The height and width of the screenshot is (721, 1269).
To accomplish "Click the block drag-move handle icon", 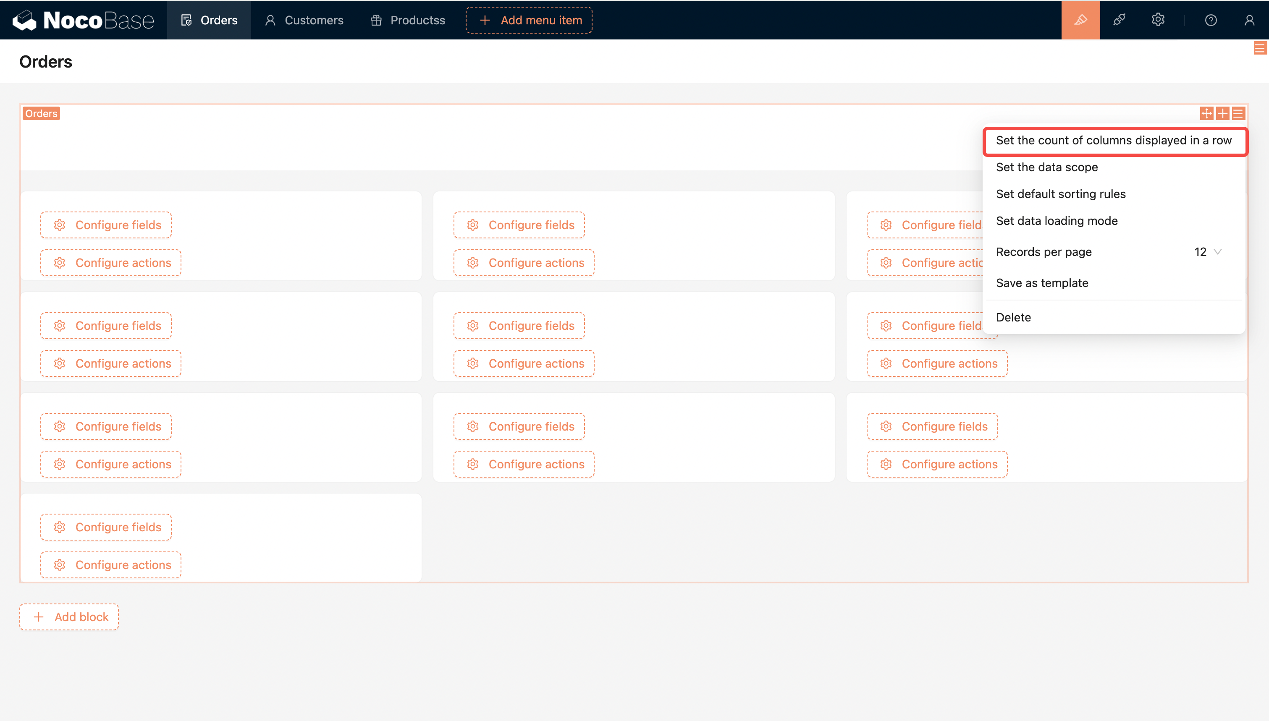I will pos(1206,113).
